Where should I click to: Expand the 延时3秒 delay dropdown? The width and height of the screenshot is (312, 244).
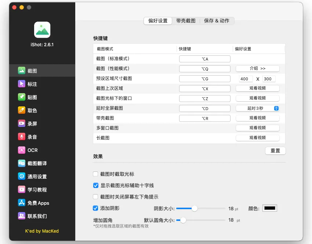(257, 108)
